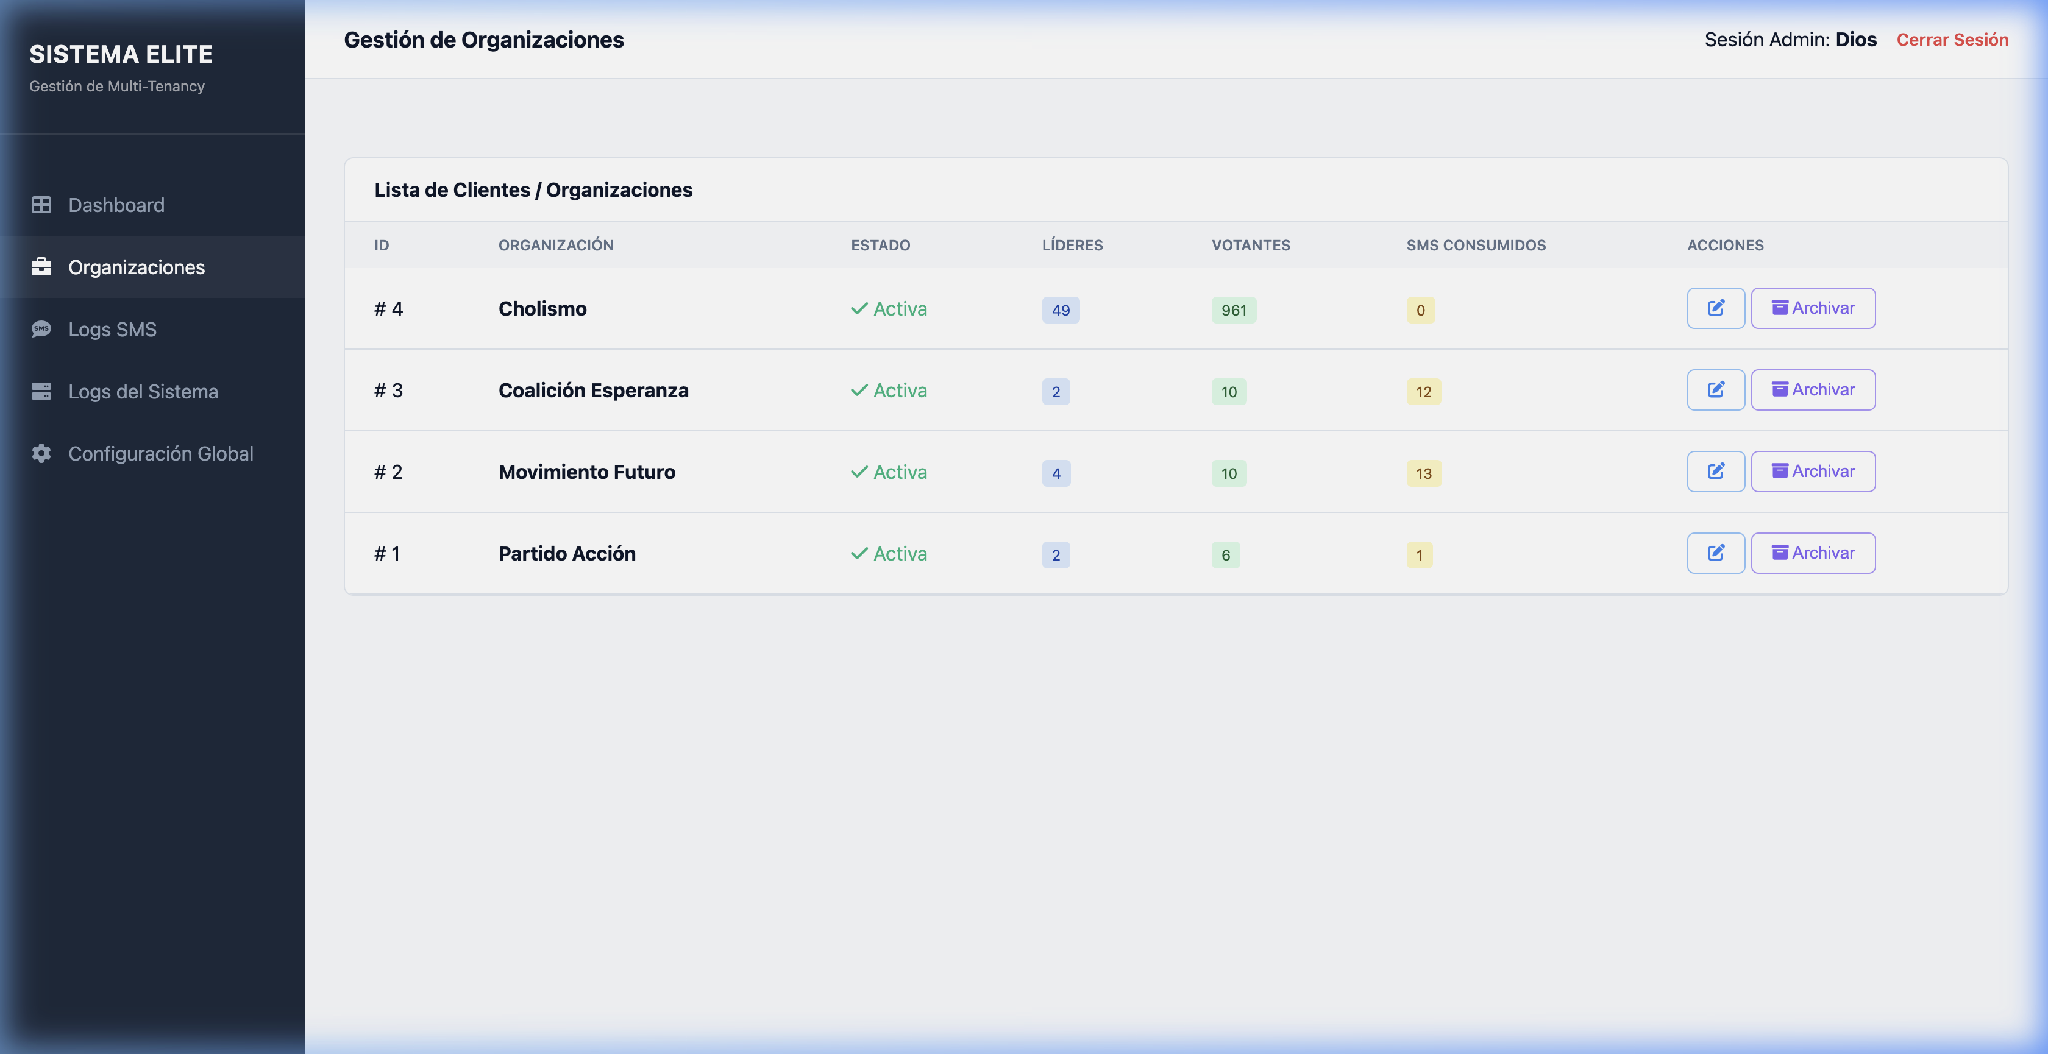Click the 6 votantes badge for Partido Acción
Image resolution: width=2048 pixels, height=1054 pixels.
click(1225, 555)
